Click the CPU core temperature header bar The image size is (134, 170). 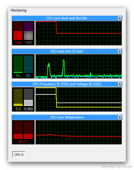[x=67, y=117]
